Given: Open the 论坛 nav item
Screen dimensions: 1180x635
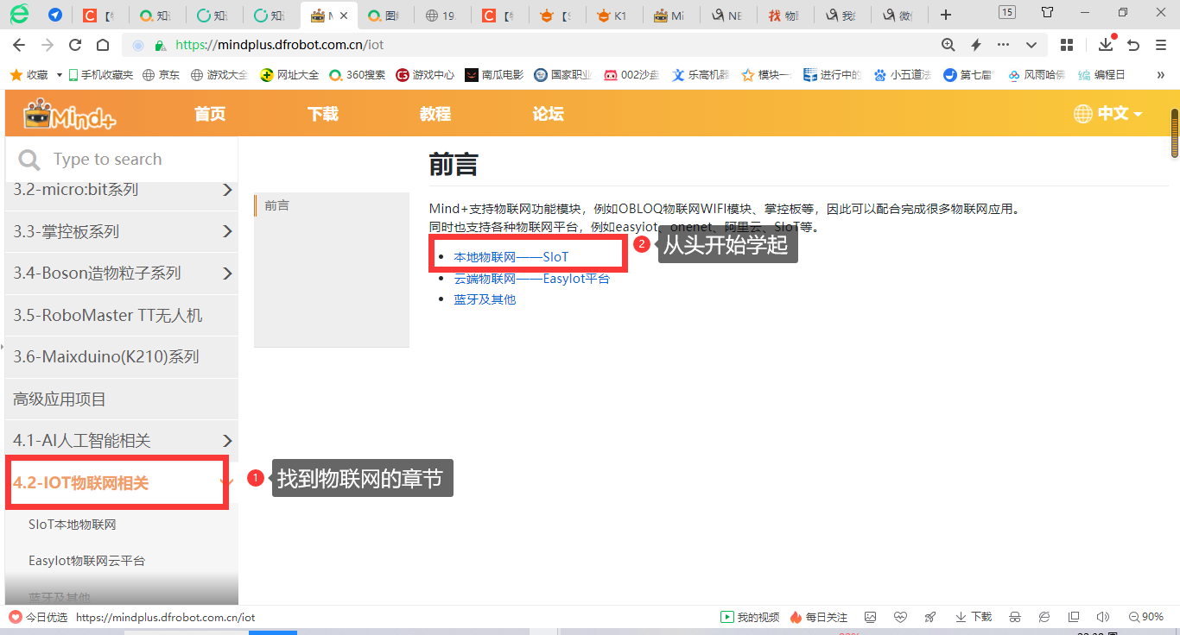Looking at the screenshot, I should point(549,114).
